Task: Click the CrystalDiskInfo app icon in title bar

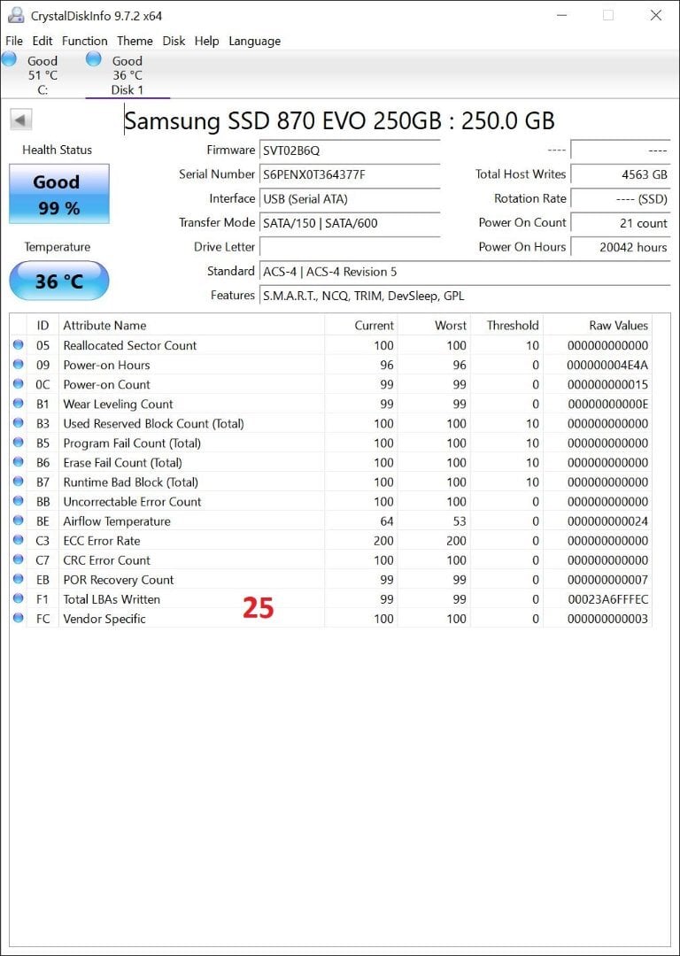Action: 17,15
